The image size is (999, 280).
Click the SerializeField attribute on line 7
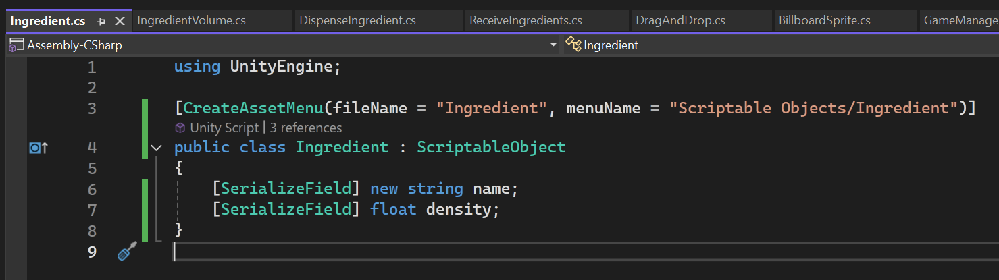click(x=286, y=209)
